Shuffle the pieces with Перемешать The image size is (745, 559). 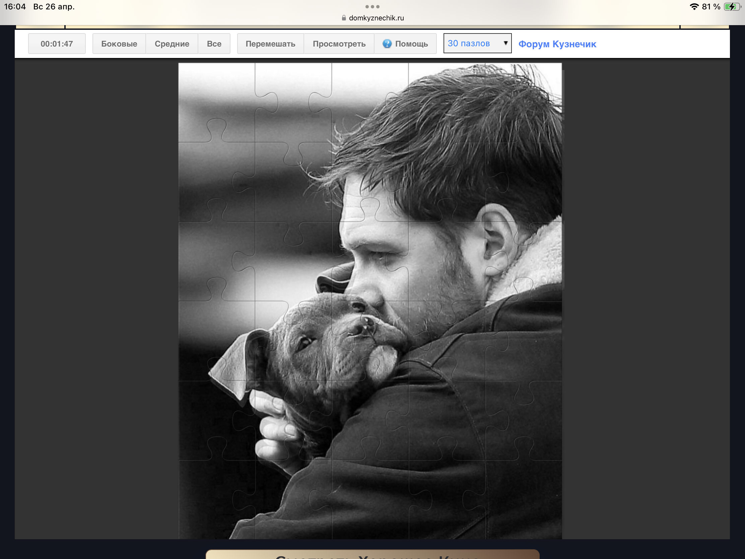(270, 44)
